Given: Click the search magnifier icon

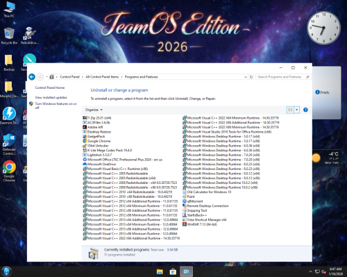Looking at the screenshot, I should [x=307, y=77].
